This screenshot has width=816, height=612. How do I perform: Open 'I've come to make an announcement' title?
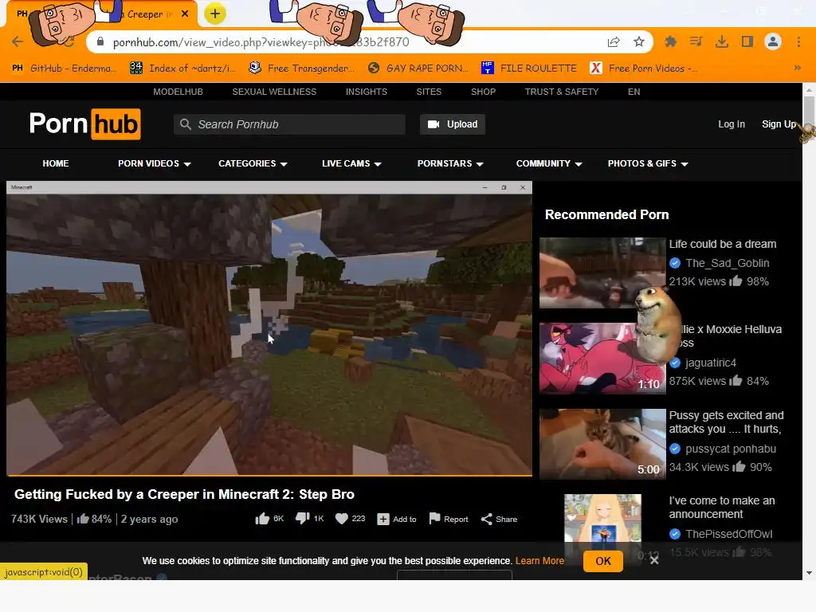722,508
